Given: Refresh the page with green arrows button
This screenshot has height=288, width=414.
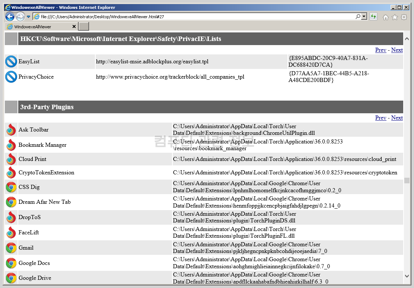Looking at the screenshot, I should click(x=373, y=17).
